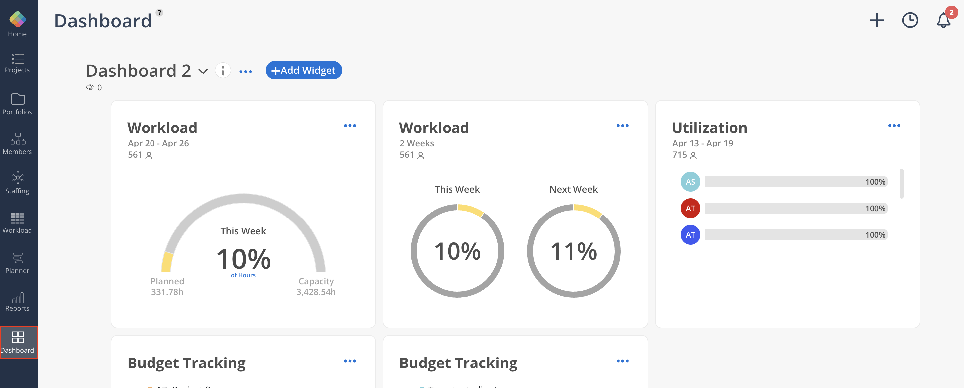Open Utilization widget three-dot menu
Image resolution: width=964 pixels, height=388 pixels.
tap(894, 126)
